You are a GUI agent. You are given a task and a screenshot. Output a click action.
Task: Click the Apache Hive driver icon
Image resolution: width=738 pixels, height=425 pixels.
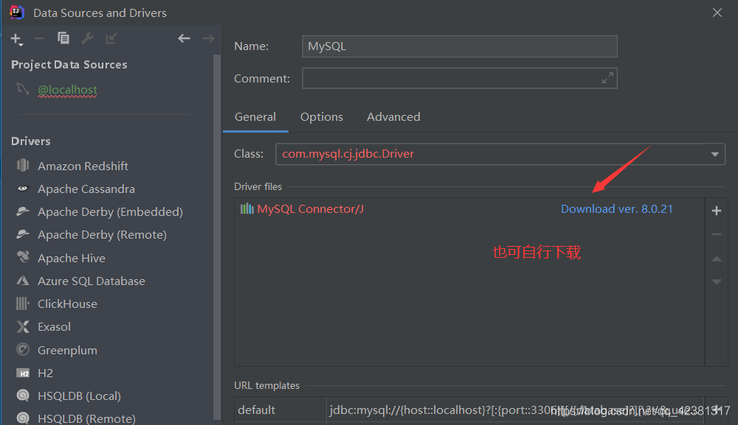23,257
